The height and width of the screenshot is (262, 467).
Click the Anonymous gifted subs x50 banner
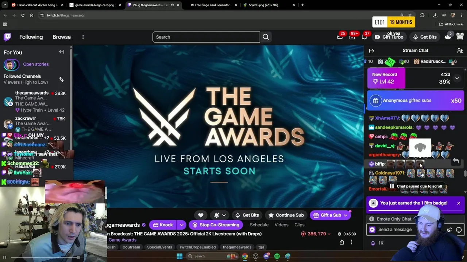click(x=416, y=100)
